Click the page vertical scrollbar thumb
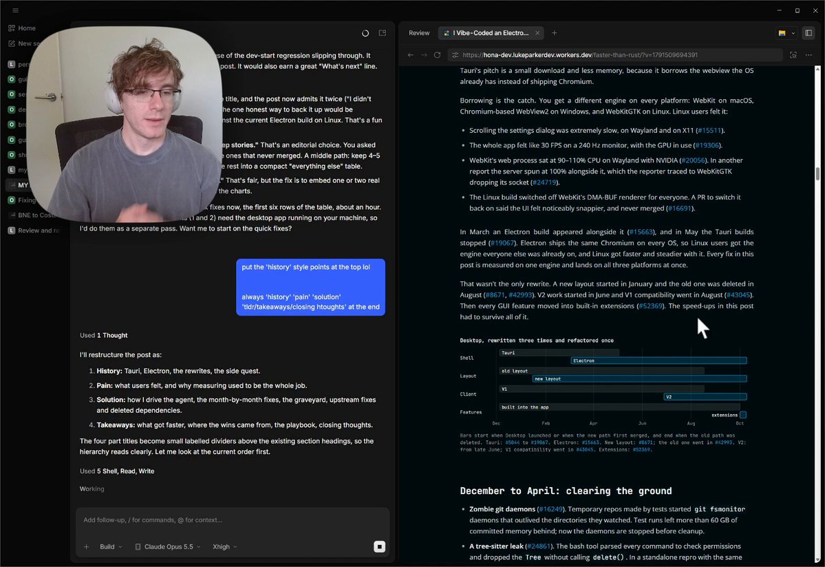The height and width of the screenshot is (567, 825). [817, 174]
